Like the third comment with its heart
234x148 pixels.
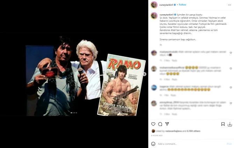tap(231, 87)
